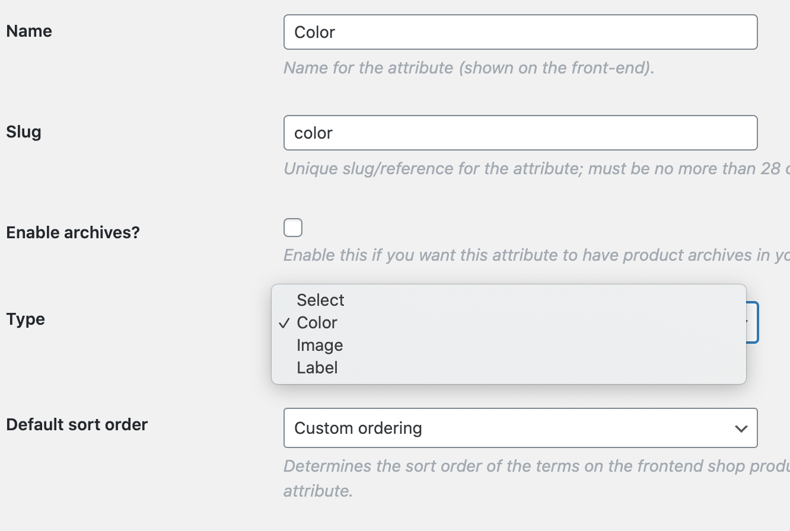Click the Type select box right edge
The height and width of the screenshot is (531, 790).
(753, 322)
